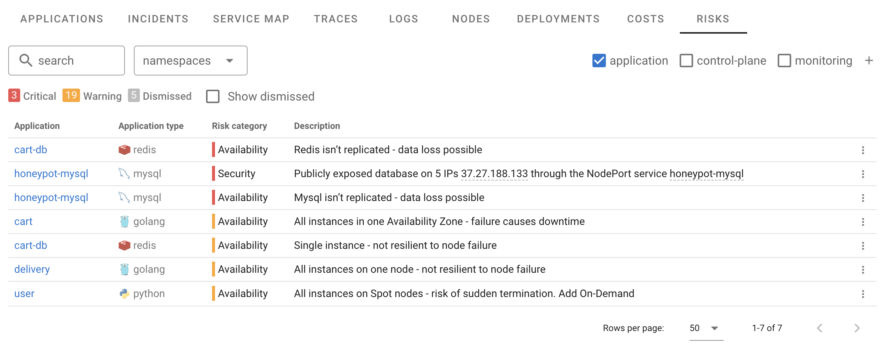Go to the previous page using the left arrow

(x=820, y=328)
